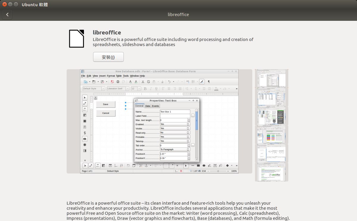The width and height of the screenshot is (357, 221).
Task: Click the PositionX field showing 1.97"
Action: point(175,154)
